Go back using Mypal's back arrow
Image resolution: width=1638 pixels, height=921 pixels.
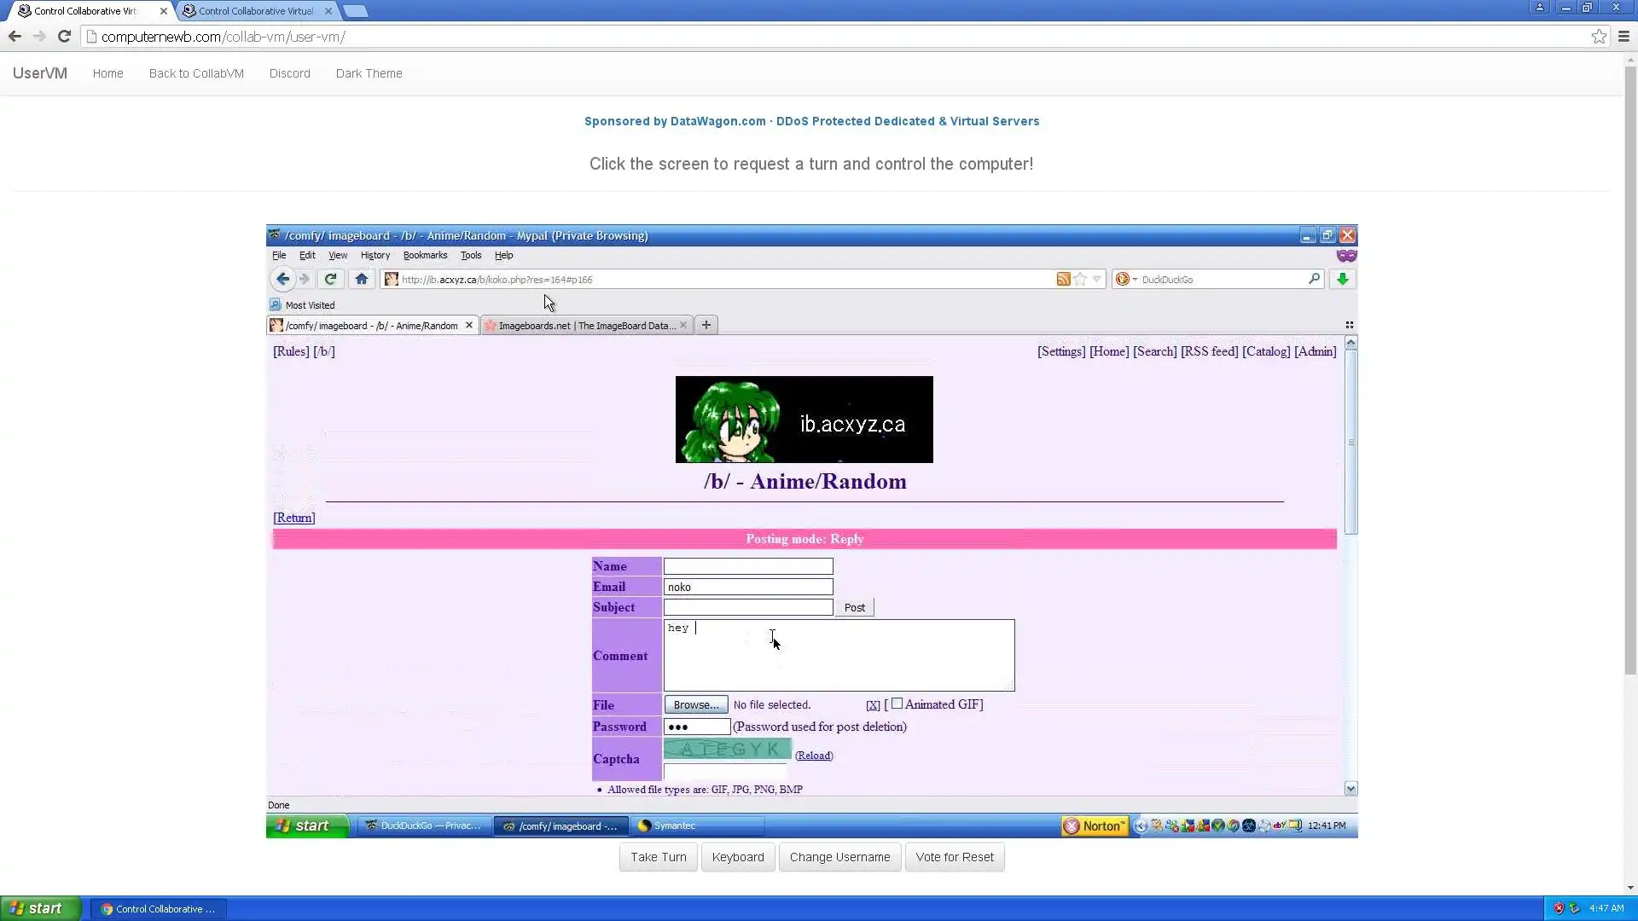click(x=282, y=279)
